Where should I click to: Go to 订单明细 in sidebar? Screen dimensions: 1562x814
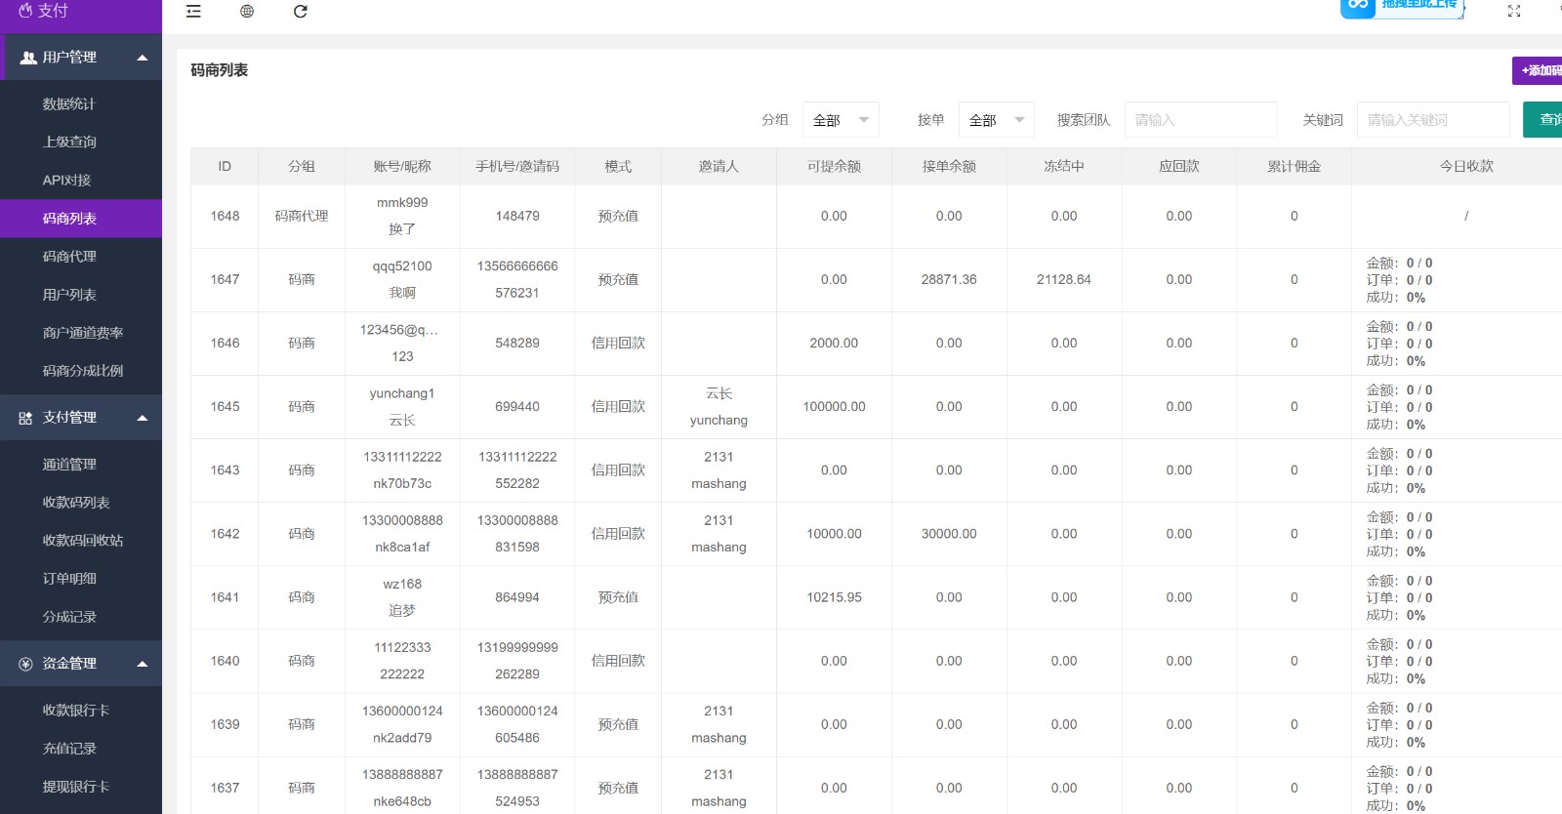(x=69, y=579)
